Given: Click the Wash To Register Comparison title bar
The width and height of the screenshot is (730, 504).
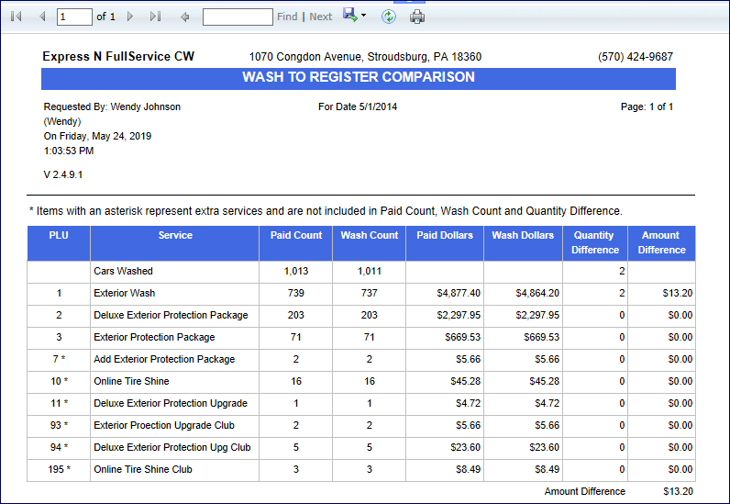Looking at the screenshot, I should pos(359,78).
